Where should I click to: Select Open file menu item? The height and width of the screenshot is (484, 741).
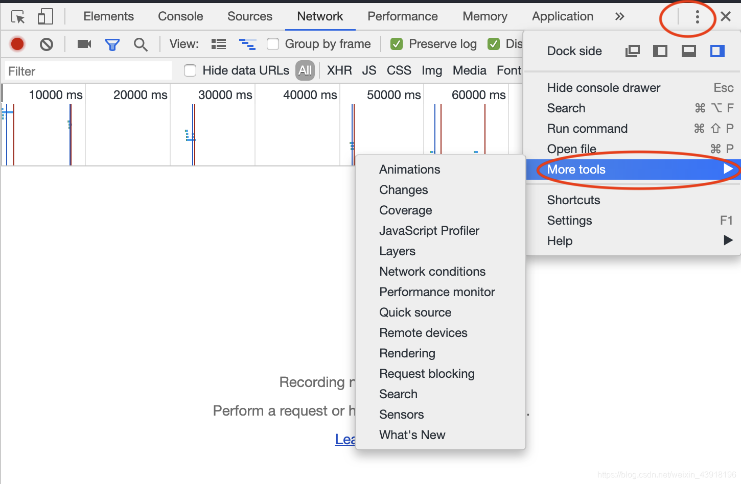633,149
